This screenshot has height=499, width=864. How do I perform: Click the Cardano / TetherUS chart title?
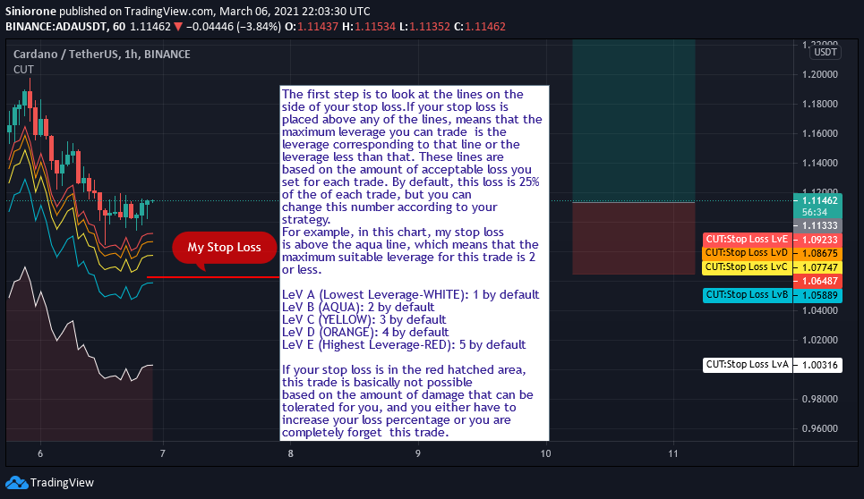(102, 54)
